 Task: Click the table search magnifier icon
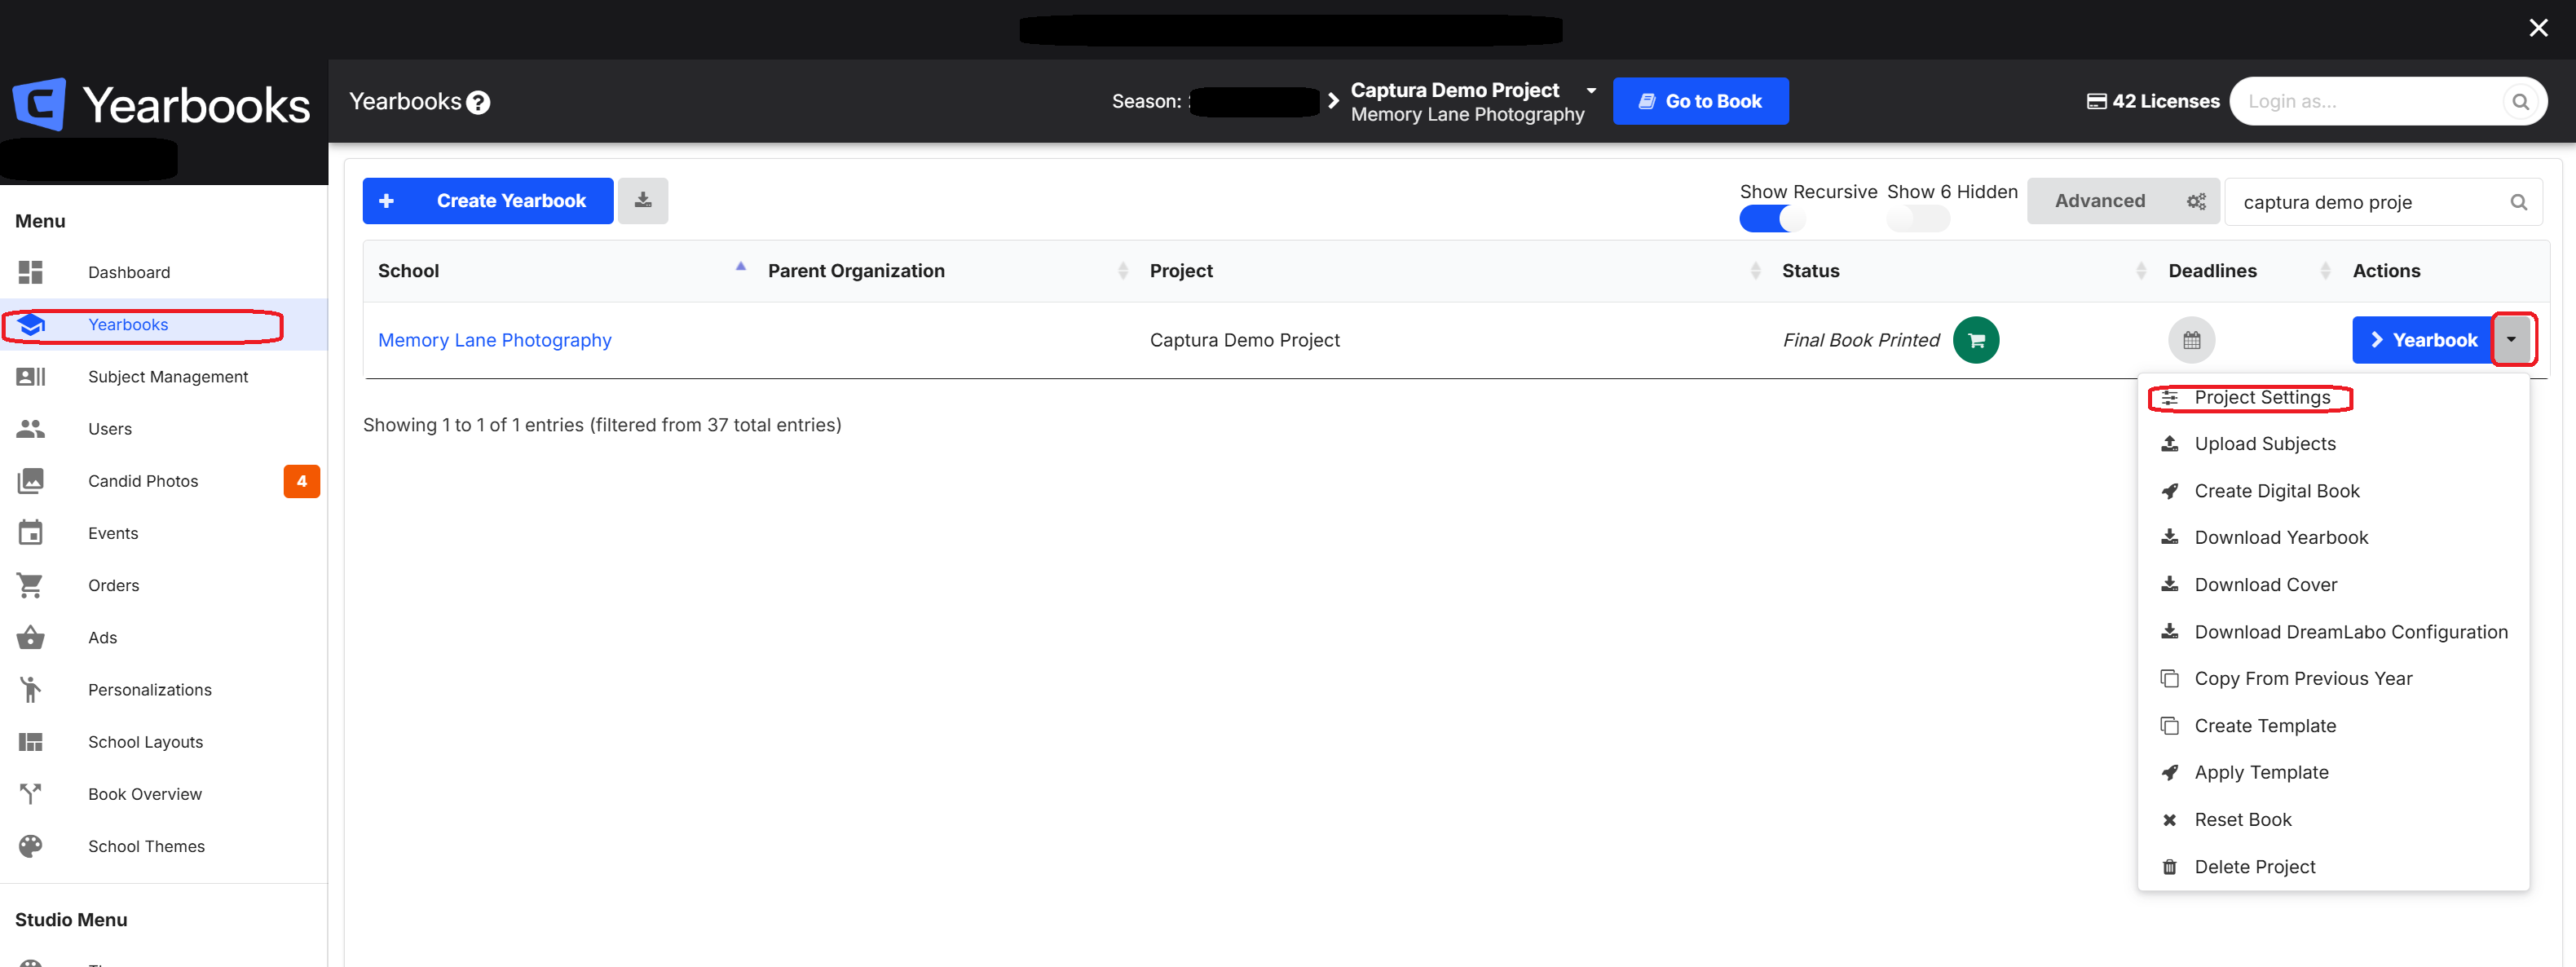pyautogui.click(x=2518, y=202)
